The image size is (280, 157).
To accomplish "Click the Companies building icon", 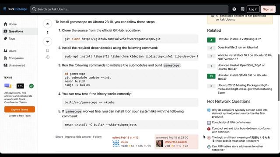I will tap(6, 58).
